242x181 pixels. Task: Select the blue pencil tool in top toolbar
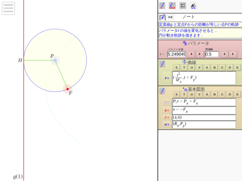[x=162, y=6]
